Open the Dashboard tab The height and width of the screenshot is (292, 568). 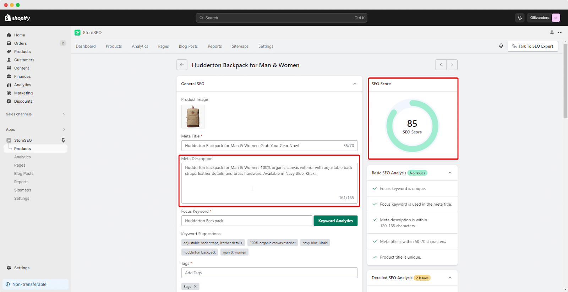tap(86, 47)
